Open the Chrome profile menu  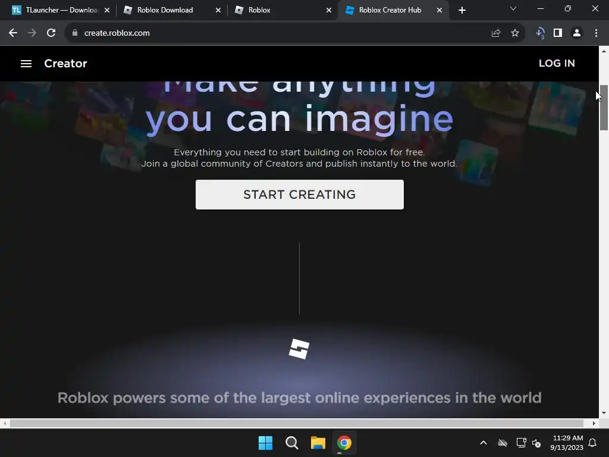(577, 33)
